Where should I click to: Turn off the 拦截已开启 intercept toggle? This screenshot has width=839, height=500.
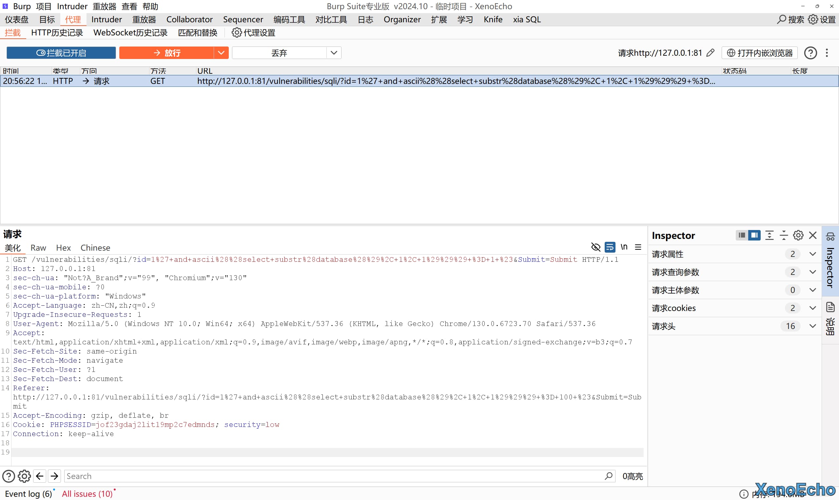[61, 53]
